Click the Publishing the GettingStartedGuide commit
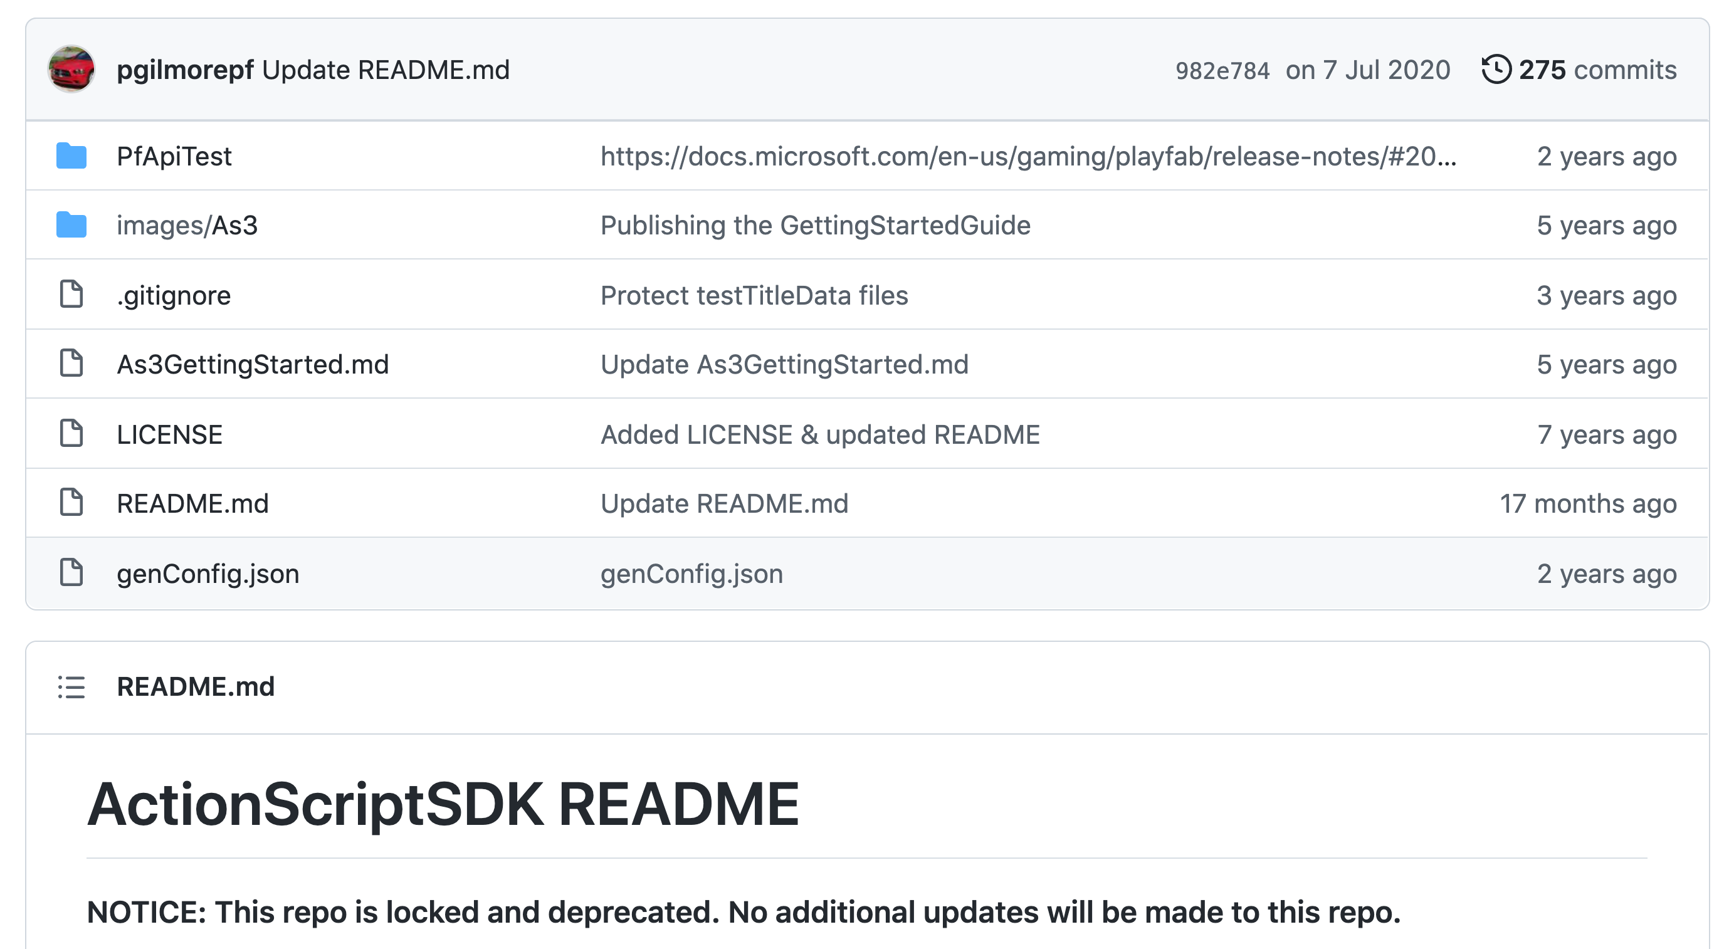This screenshot has height=949, width=1729. 815,226
